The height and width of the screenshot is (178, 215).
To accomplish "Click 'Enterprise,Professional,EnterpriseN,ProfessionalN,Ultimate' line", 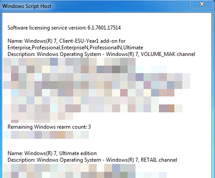I will (75, 48).
